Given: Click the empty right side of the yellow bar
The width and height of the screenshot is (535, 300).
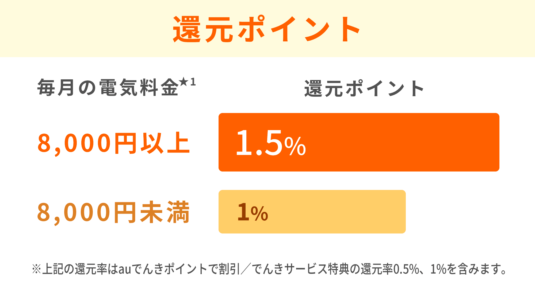Looking at the screenshot, I should [x=348, y=212].
